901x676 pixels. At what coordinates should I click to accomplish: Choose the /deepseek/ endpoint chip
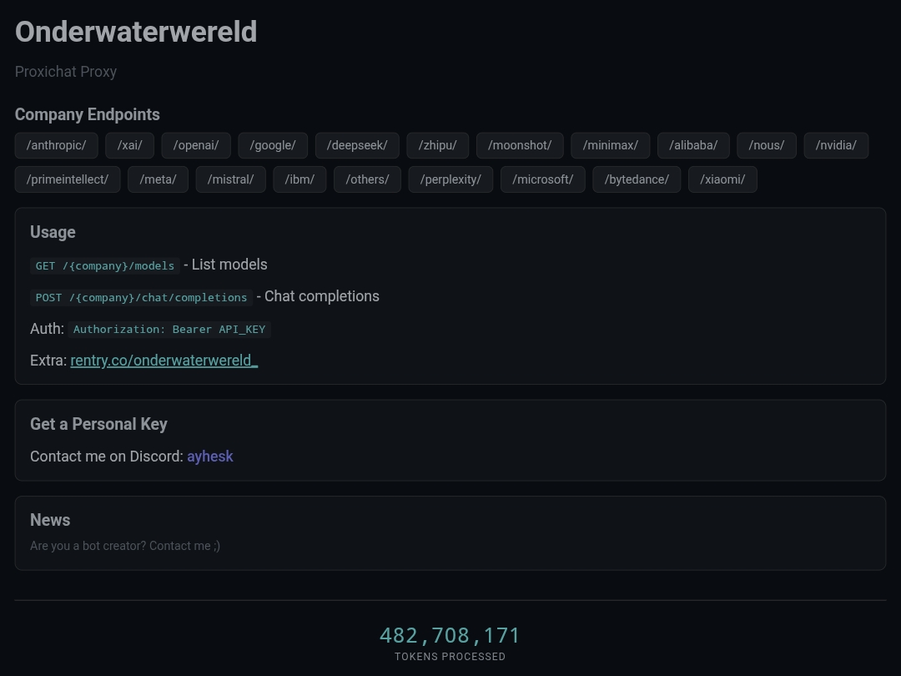click(x=357, y=145)
